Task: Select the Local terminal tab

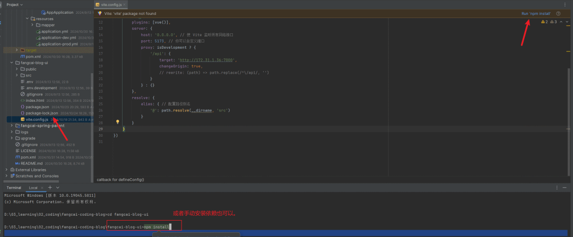Action: click(33, 188)
